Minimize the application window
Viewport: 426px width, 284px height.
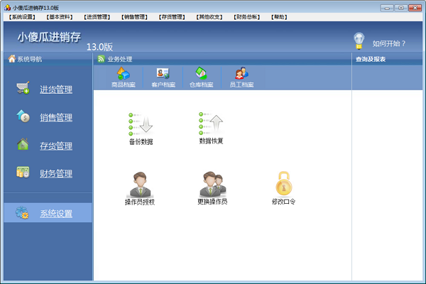(387, 8)
